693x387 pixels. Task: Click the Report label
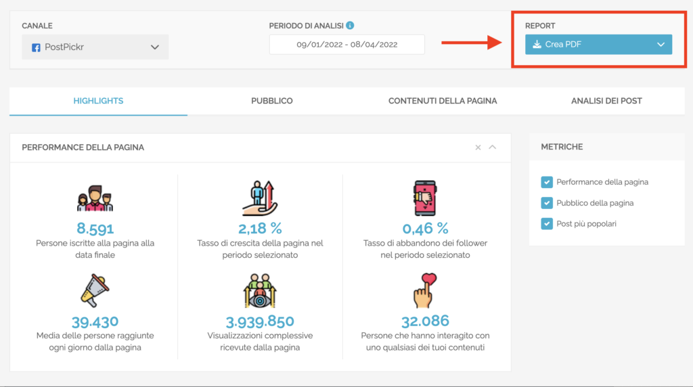coord(540,26)
